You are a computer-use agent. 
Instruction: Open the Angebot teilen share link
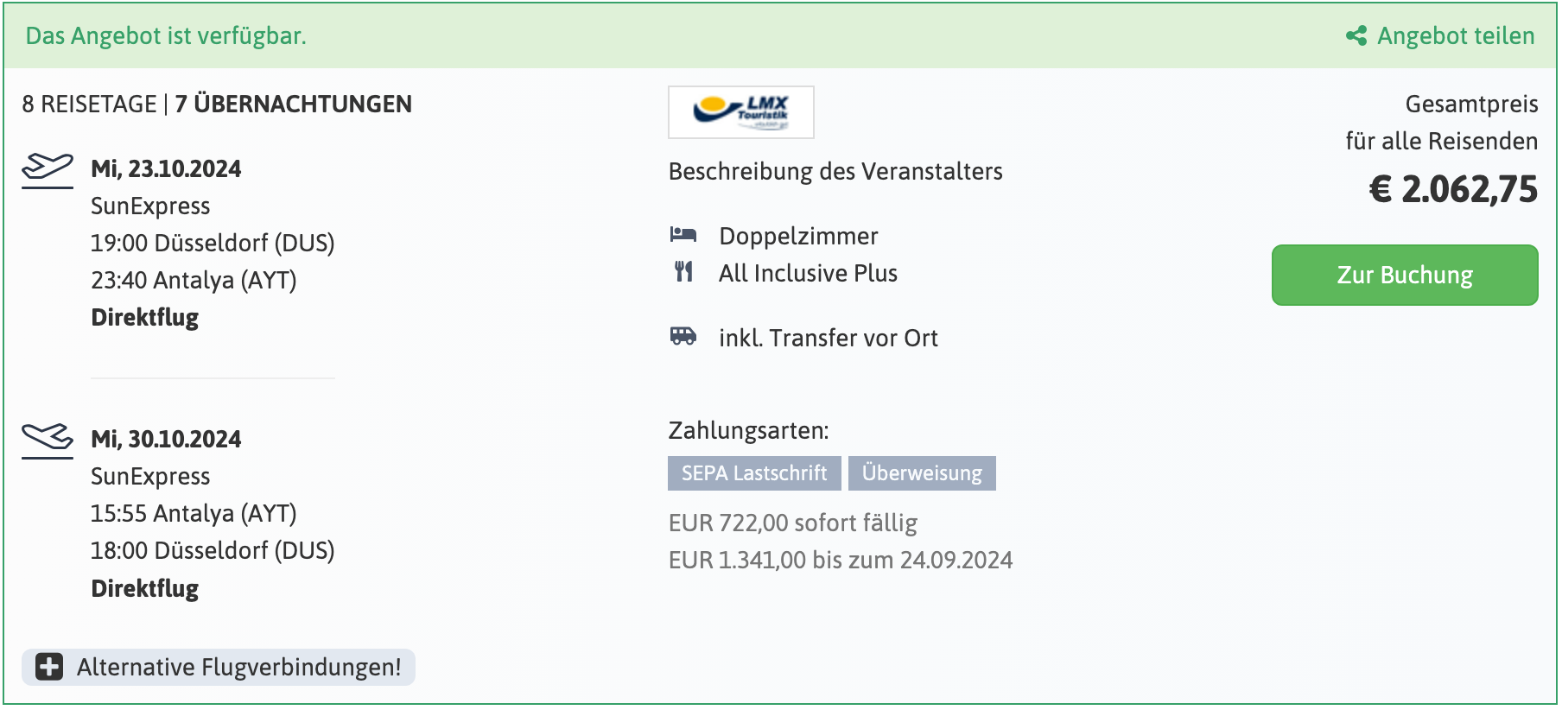(1455, 36)
